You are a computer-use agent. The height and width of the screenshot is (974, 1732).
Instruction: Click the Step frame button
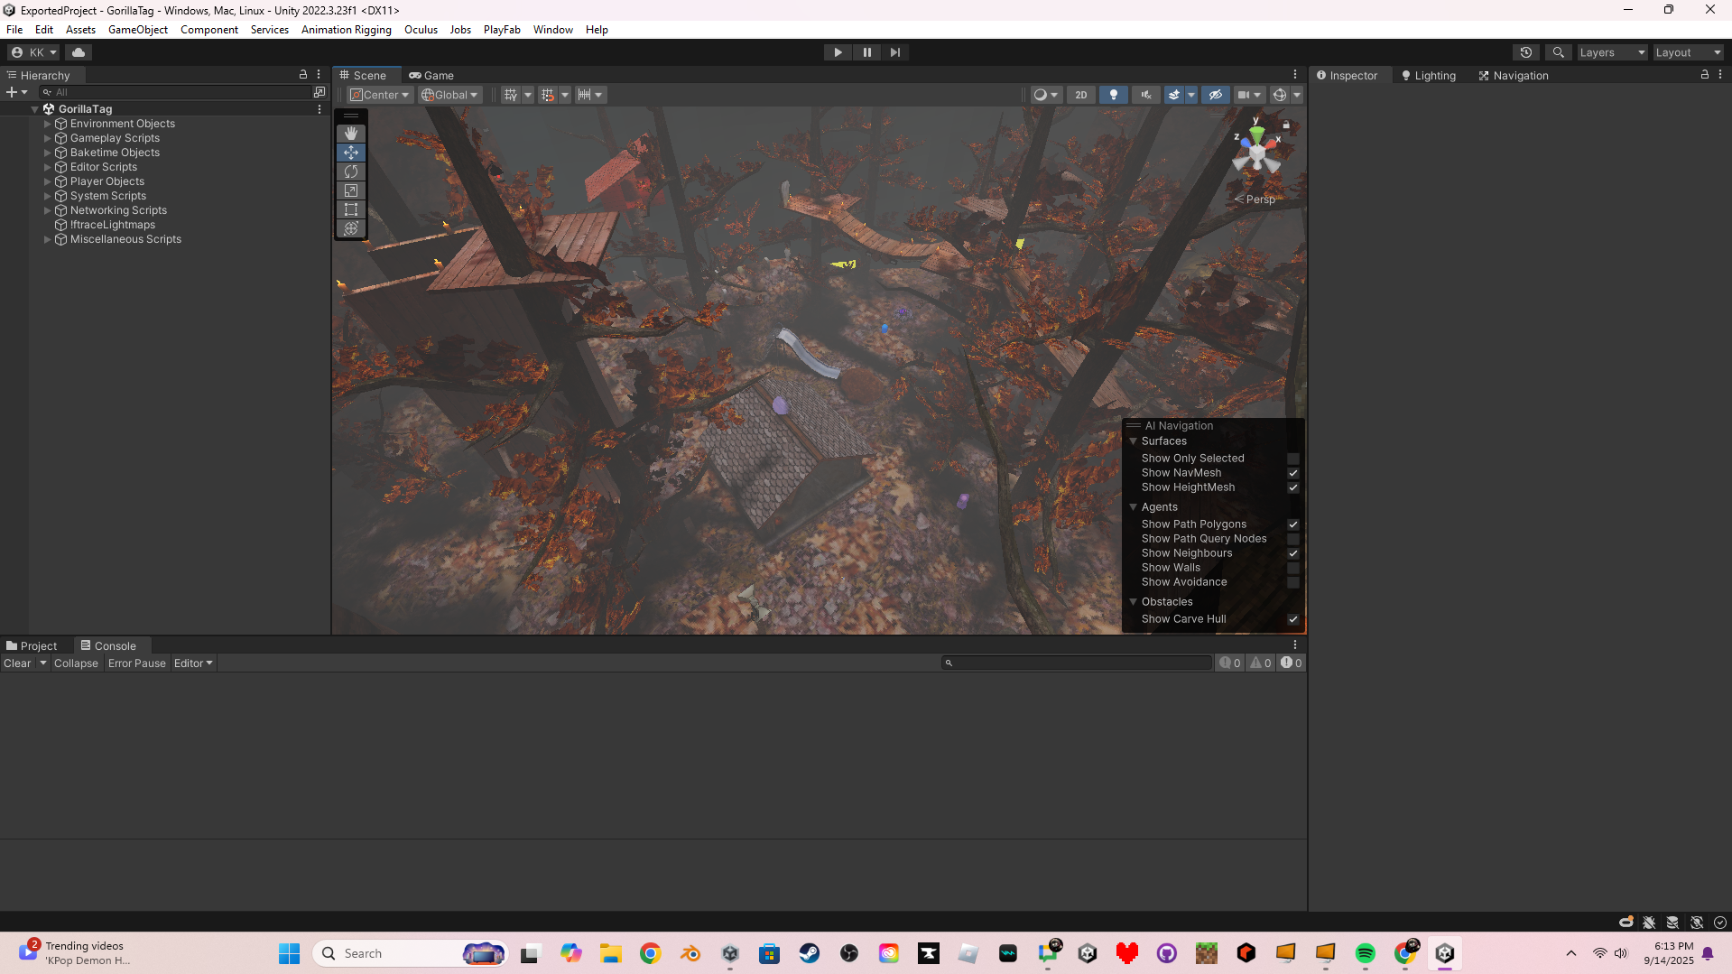[x=895, y=52]
